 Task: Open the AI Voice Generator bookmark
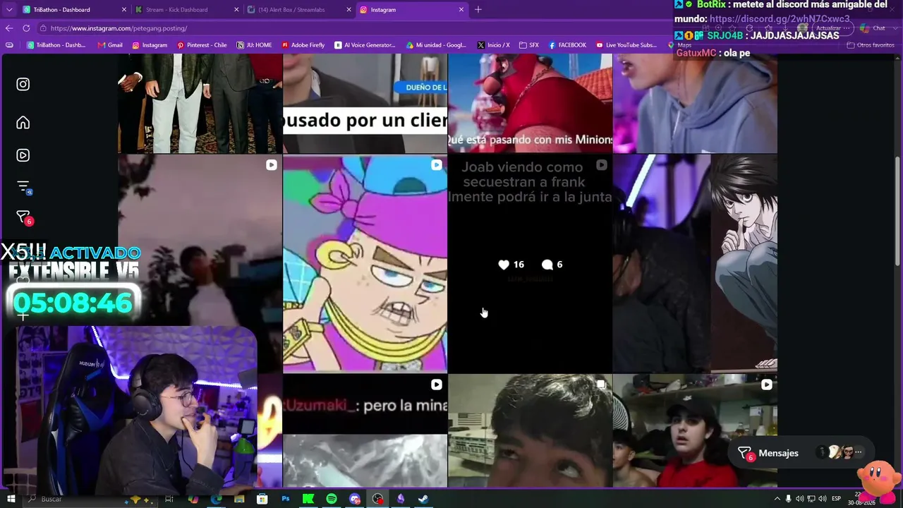point(365,45)
